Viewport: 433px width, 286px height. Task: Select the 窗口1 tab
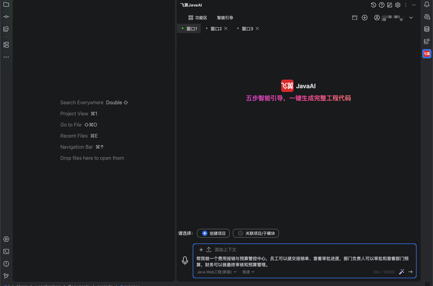pos(189,29)
